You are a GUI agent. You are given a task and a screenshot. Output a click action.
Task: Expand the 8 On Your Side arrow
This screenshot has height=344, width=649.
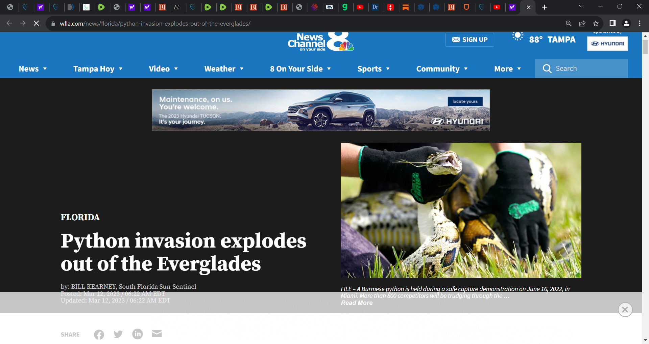tap(329, 69)
